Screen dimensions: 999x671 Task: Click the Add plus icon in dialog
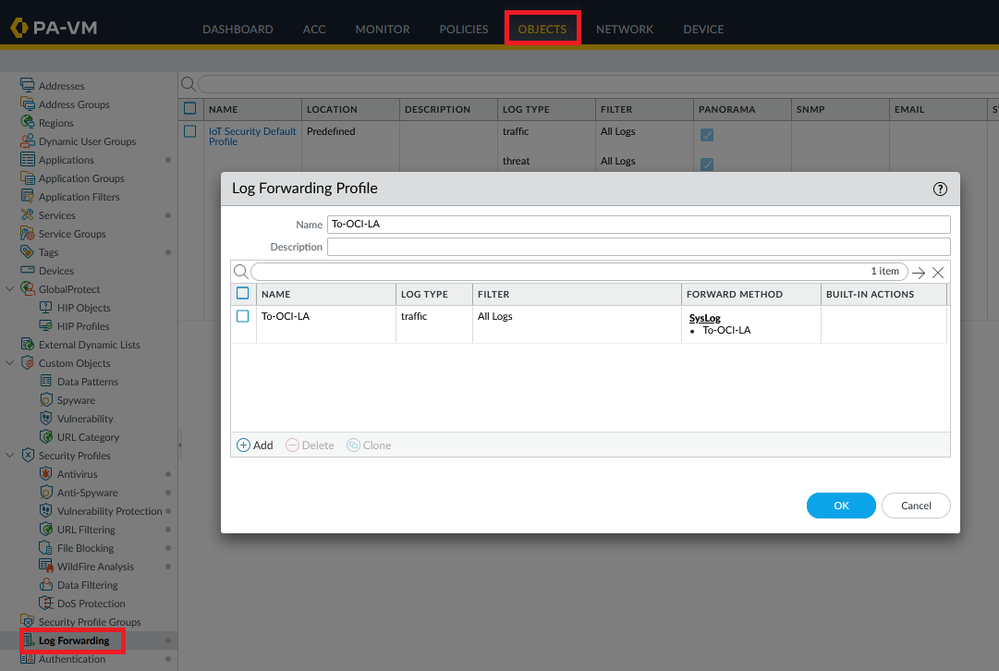pos(244,445)
